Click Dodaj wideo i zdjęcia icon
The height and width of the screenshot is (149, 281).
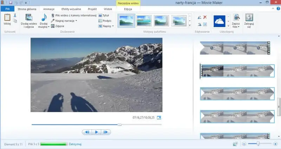[29, 18]
